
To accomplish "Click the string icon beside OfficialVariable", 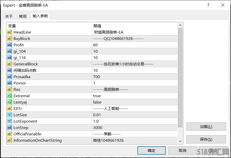I will pos(9,134).
